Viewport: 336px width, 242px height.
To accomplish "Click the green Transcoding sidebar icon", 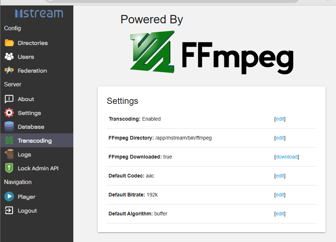I will (9, 140).
